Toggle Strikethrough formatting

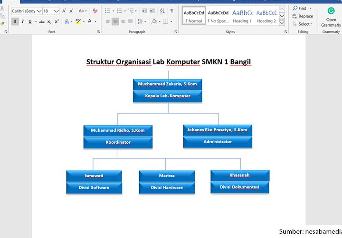click(x=42, y=21)
